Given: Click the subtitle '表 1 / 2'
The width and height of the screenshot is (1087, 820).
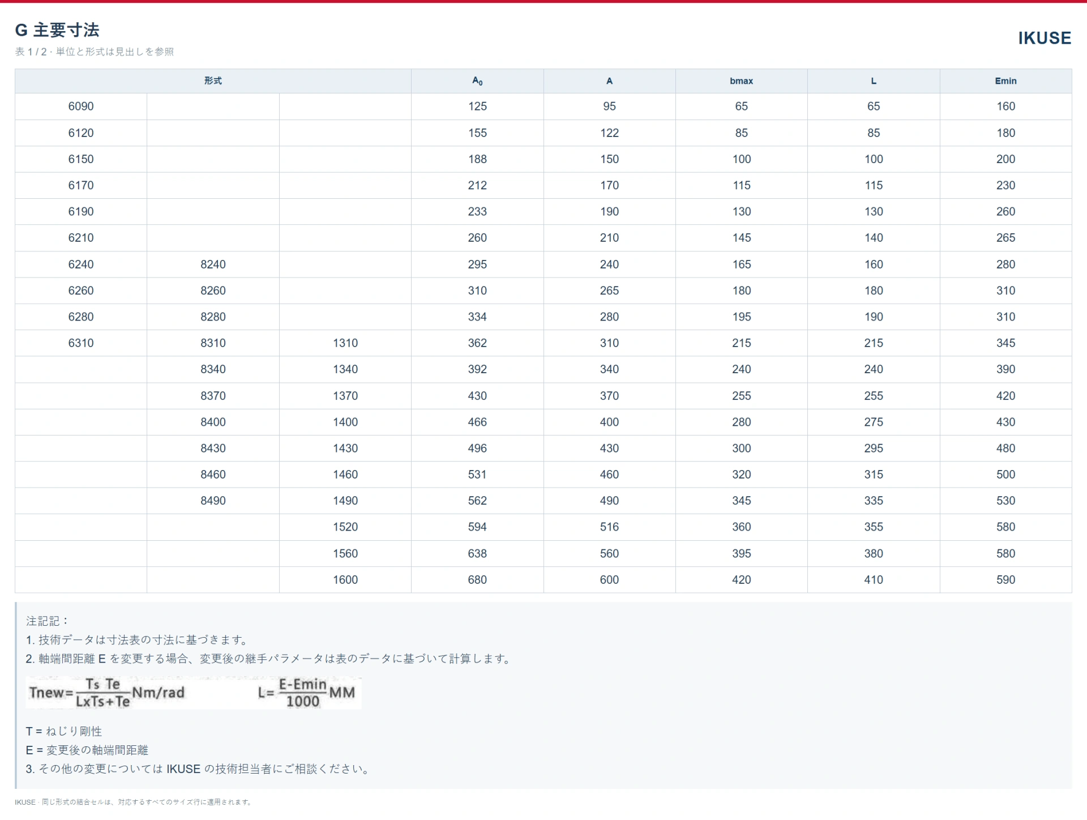Looking at the screenshot, I should [31, 52].
